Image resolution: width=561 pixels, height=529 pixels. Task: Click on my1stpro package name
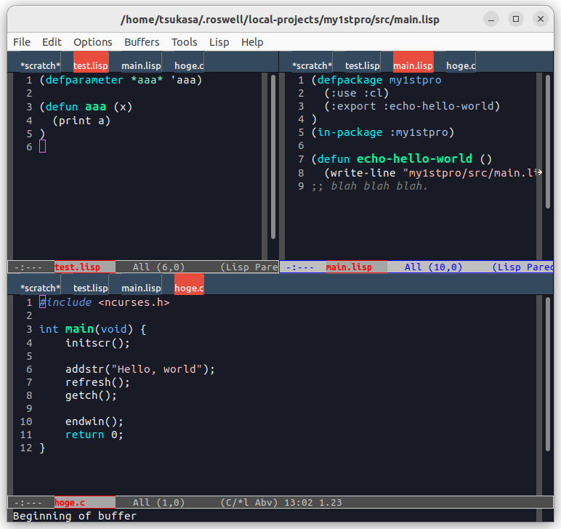[416, 80]
